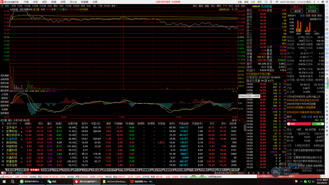
Task: Open the 财富圈 menu
Action: click(84, 2)
